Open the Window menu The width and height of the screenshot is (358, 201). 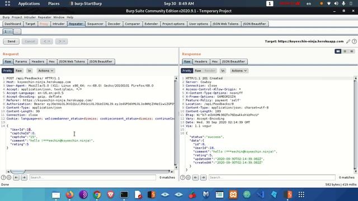[x=59, y=17]
